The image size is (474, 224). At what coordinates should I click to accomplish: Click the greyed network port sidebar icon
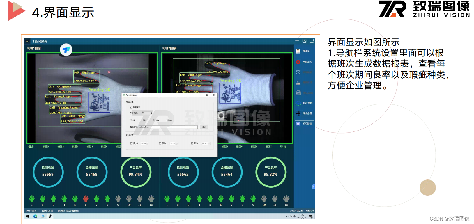tap(298, 93)
